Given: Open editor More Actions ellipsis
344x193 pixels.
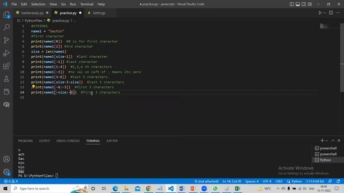Looking at the screenshot, I should pyautogui.click(x=338, y=13).
